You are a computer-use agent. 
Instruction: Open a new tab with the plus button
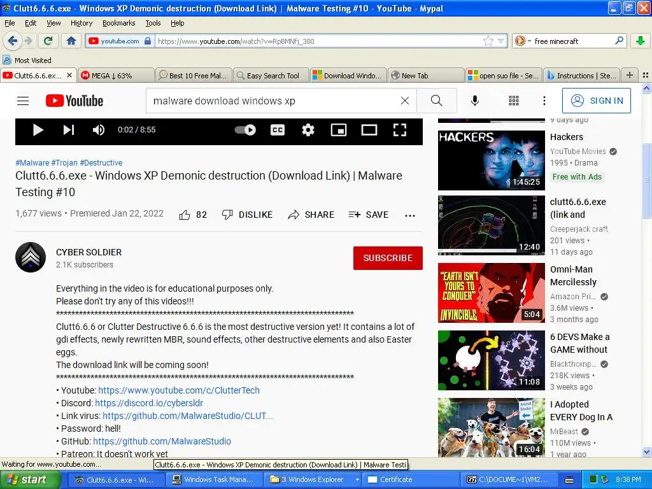(x=630, y=75)
